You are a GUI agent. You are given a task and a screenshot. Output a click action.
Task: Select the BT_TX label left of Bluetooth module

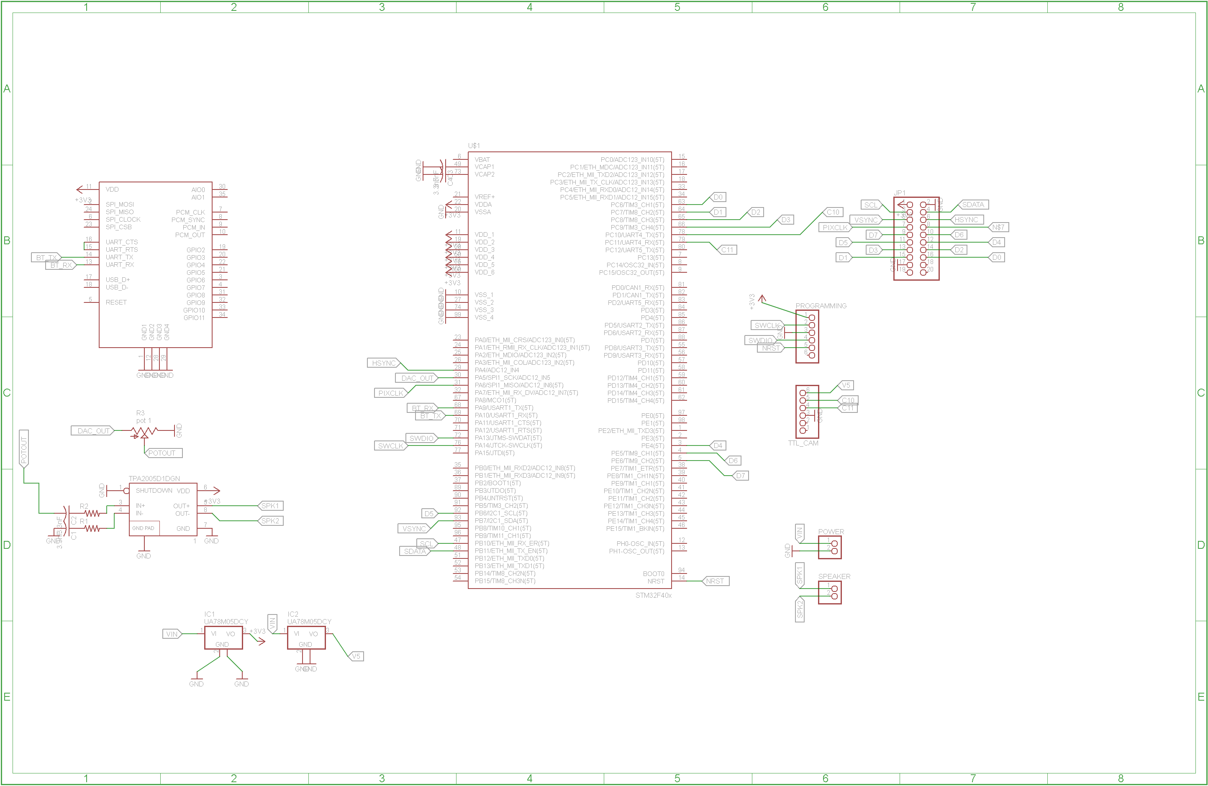click(46, 258)
